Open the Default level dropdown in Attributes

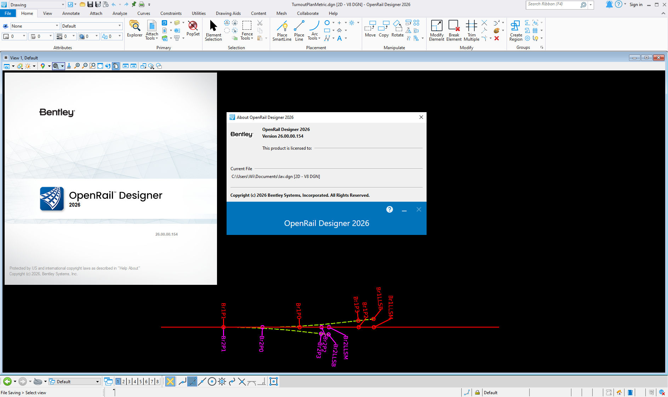[92, 26]
